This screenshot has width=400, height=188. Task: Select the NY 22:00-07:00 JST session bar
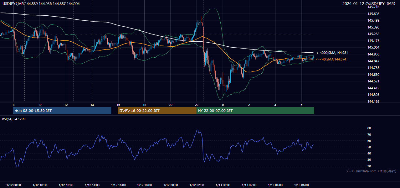click(255, 111)
